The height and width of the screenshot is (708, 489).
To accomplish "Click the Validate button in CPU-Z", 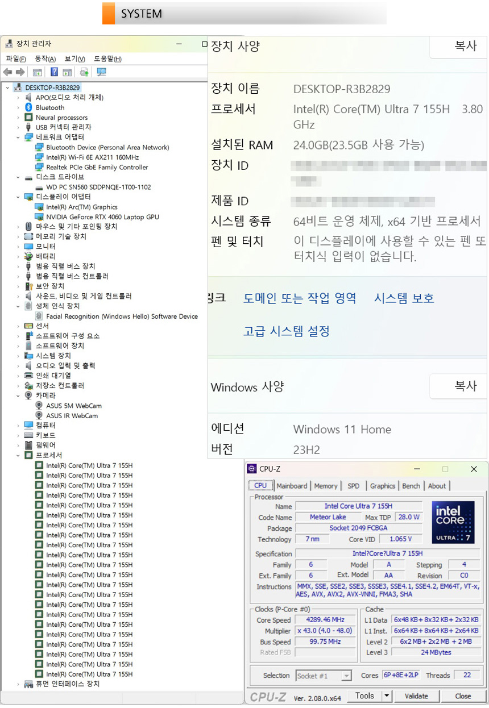I will coord(416,695).
